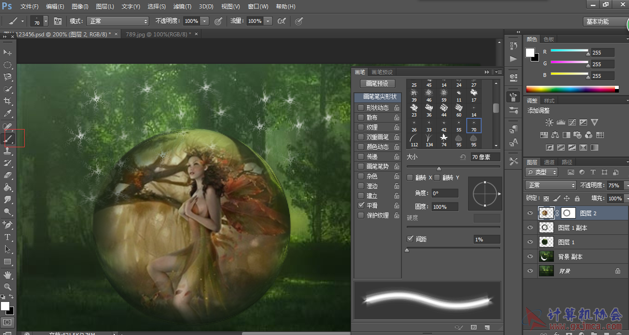The height and width of the screenshot is (335, 629).
Task: Toggle visibility of 图层 1 副本
Action: pos(530,228)
